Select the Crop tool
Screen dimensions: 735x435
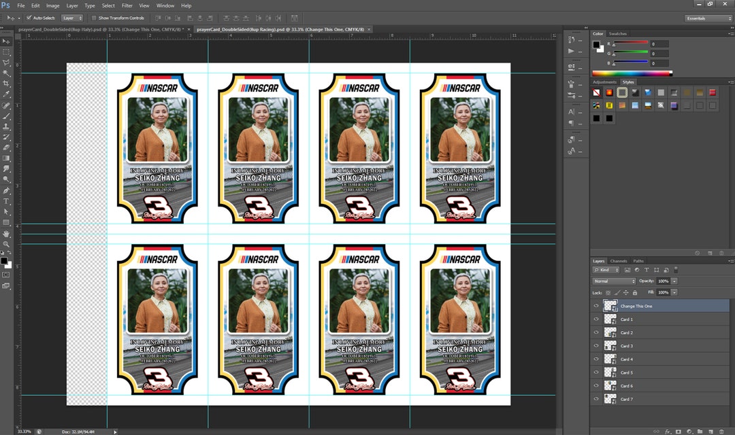coord(6,83)
